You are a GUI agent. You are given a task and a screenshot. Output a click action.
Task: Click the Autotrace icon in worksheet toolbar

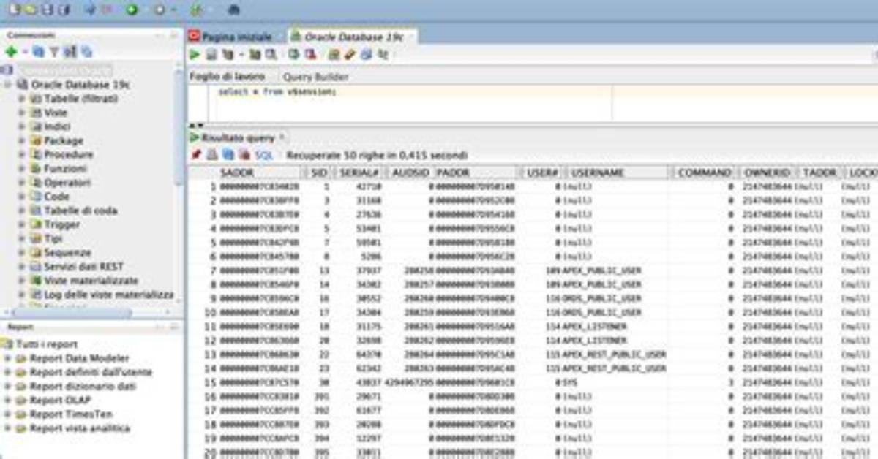[x=255, y=55]
